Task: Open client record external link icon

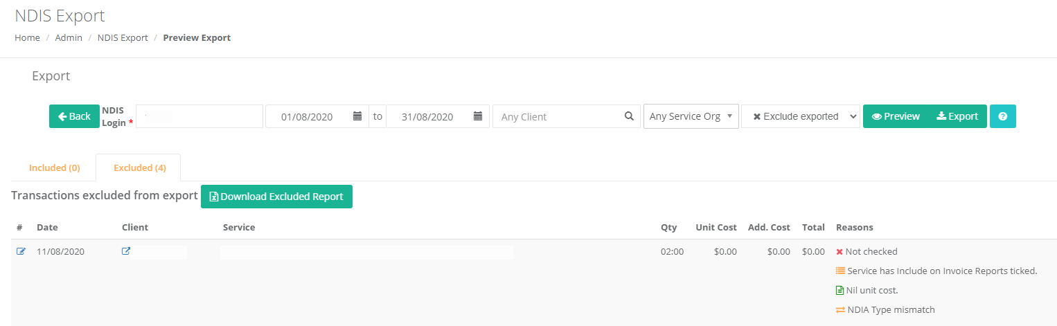Action: click(x=126, y=251)
